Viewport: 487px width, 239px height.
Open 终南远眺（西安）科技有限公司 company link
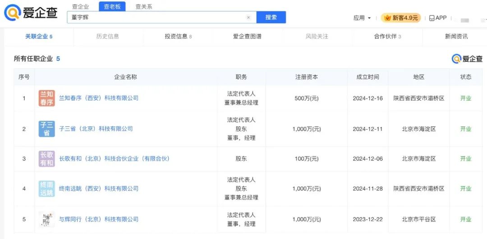click(99, 189)
